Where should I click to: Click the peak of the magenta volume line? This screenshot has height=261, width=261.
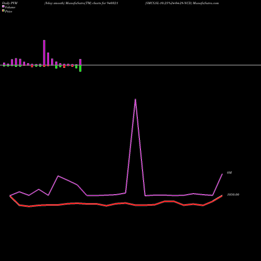135,99
